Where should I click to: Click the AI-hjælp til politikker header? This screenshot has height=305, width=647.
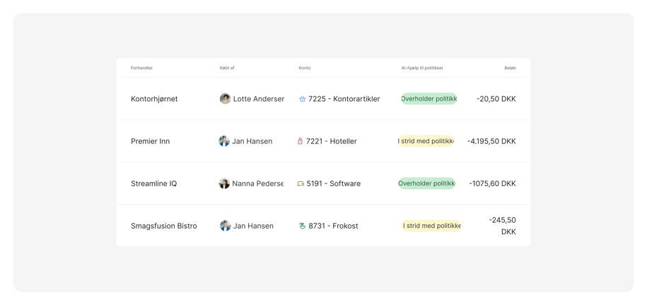pyautogui.click(x=422, y=68)
